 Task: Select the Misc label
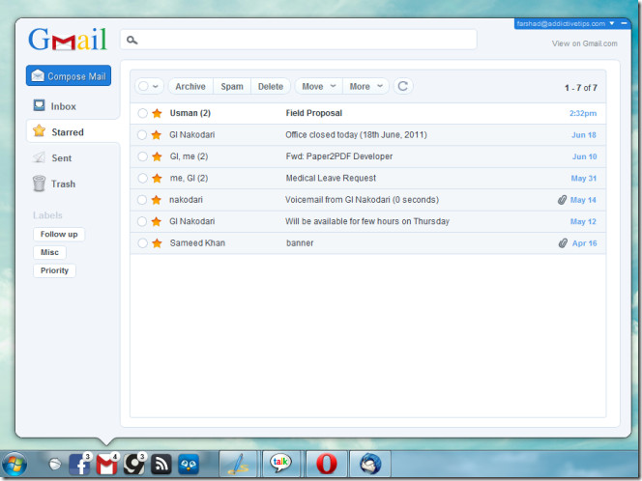(x=49, y=252)
